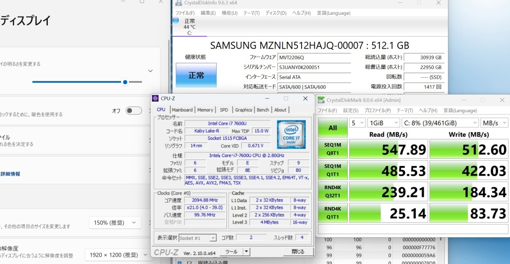The image size is (510, 264).
Task: Click the 正常 health status button
Action: point(196,75)
